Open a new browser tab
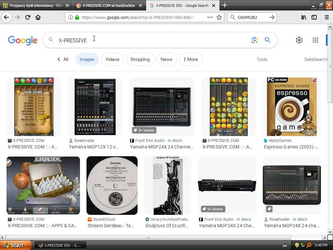 coord(224,5)
